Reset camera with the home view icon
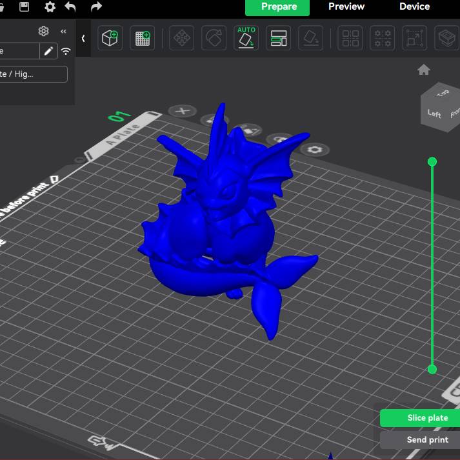 424,70
